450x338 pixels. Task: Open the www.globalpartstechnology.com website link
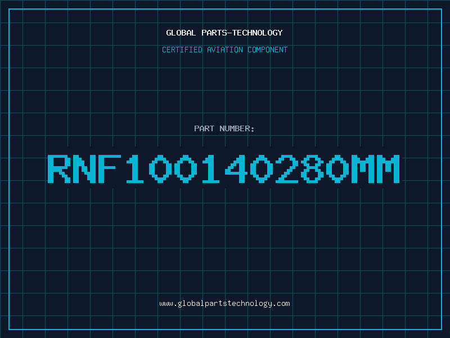coord(224,304)
